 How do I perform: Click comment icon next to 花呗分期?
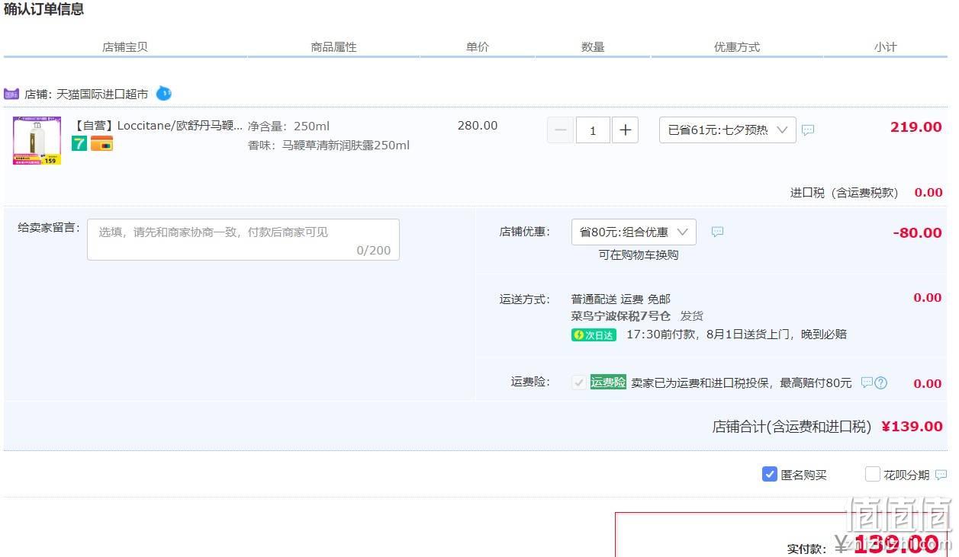coord(941,475)
